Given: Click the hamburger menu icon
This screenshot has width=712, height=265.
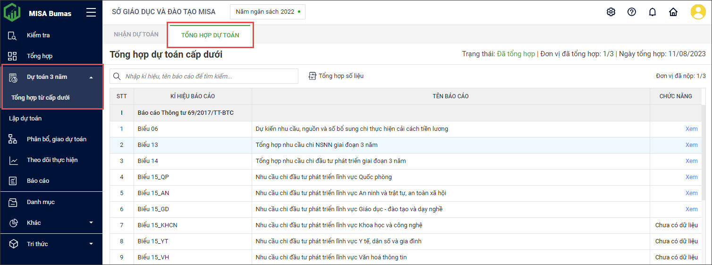Looking at the screenshot, I should point(91,13).
